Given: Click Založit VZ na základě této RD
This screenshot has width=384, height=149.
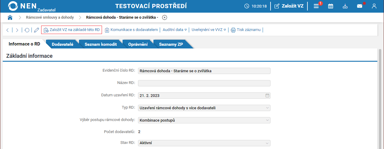Looking at the screenshot, I should pyautogui.click(x=72, y=30).
